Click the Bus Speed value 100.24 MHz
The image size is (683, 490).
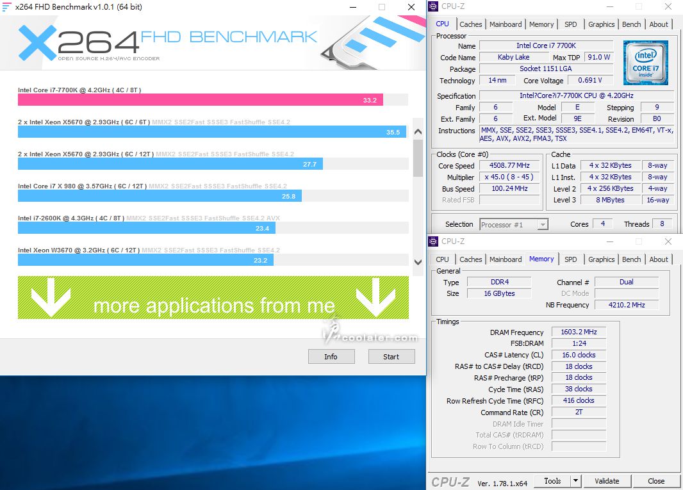point(509,188)
